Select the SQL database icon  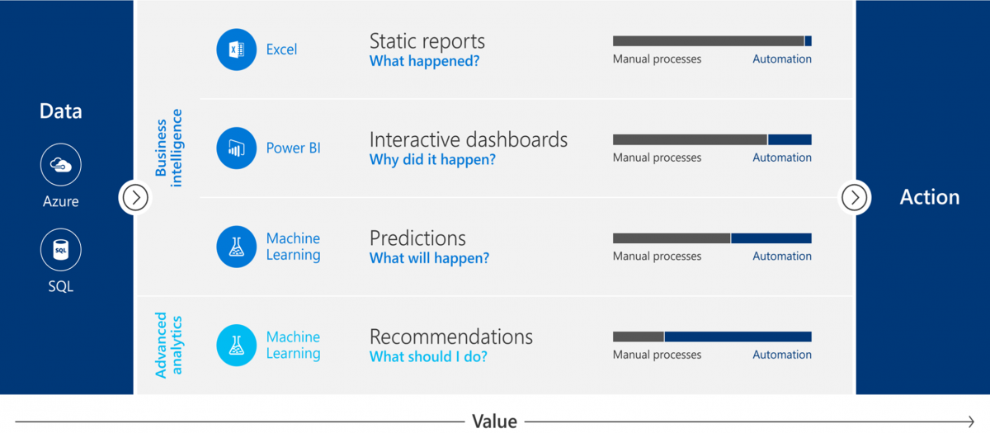[61, 249]
